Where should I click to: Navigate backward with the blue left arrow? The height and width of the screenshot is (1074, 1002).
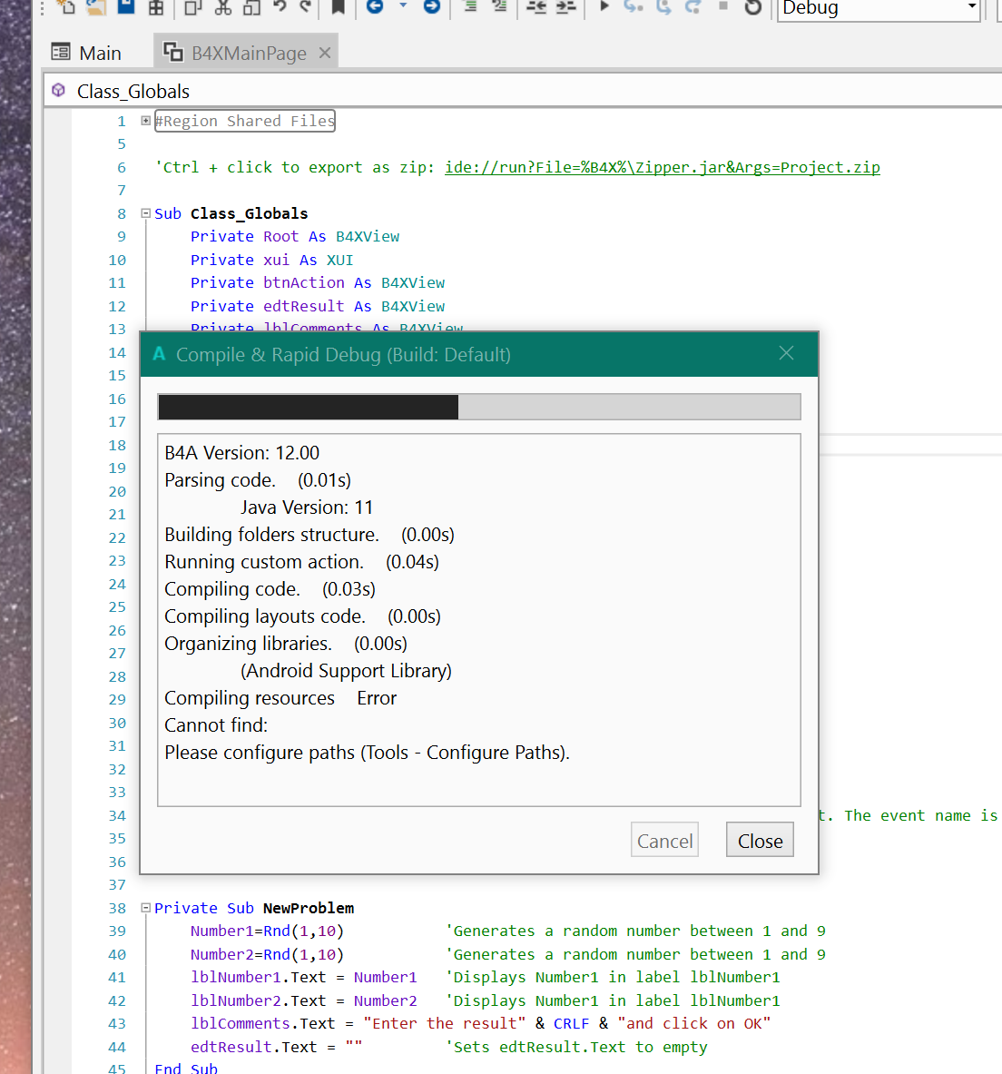point(375,6)
